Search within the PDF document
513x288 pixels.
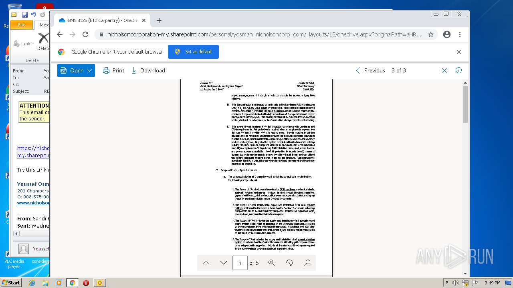[x=307, y=263]
